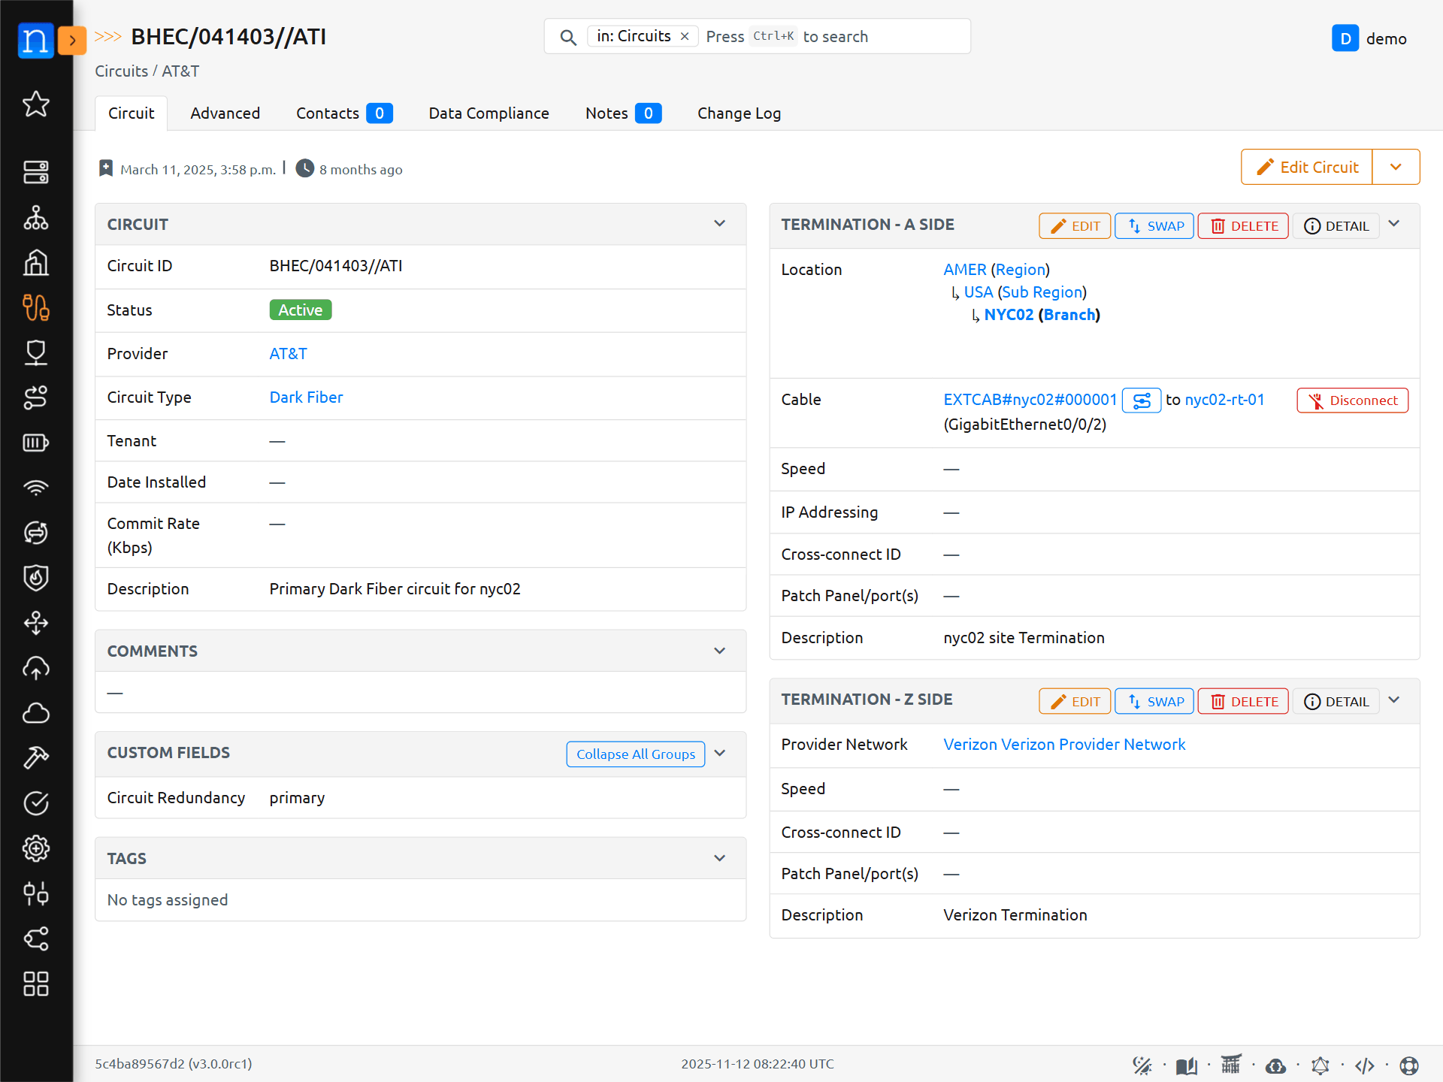Open the Security shield icon in sidebar
Viewport: 1443px width, 1082px height.
pyautogui.click(x=36, y=578)
